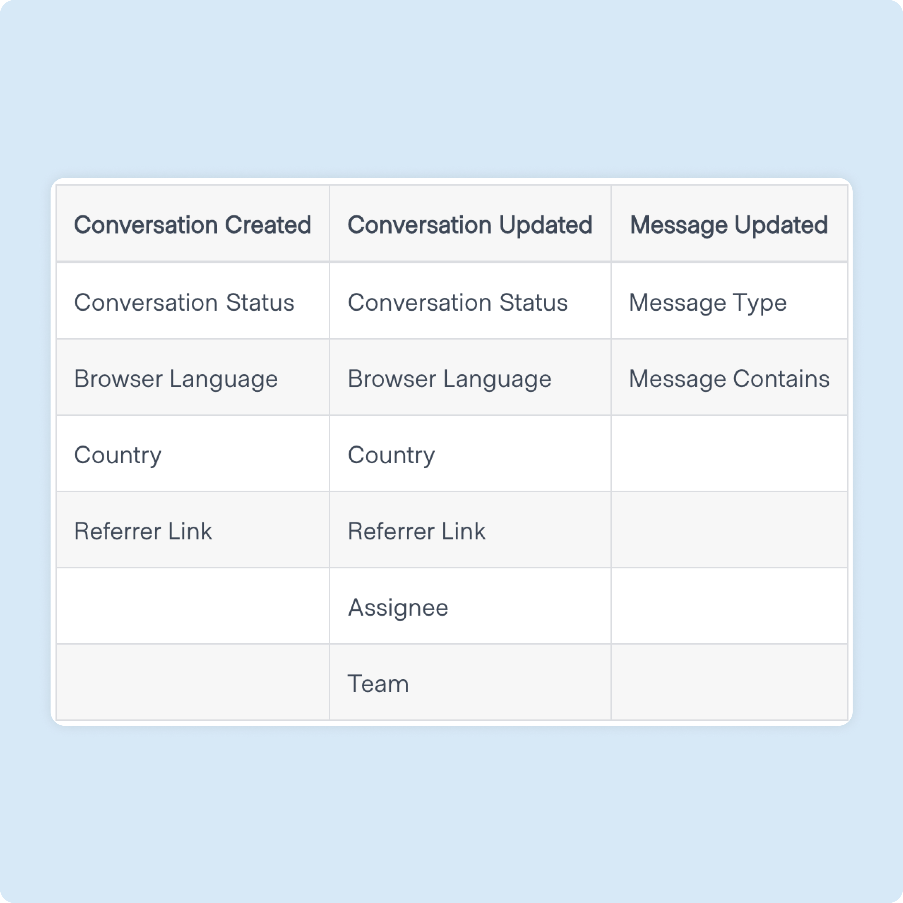The height and width of the screenshot is (903, 903).
Task: Click the Message Contains cell
Action: (x=729, y=379)
